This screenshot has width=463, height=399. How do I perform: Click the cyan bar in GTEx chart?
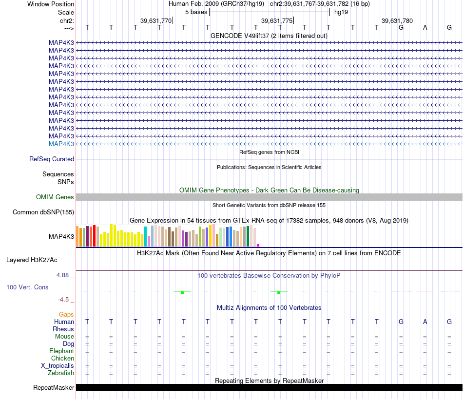tap(145, 237)
